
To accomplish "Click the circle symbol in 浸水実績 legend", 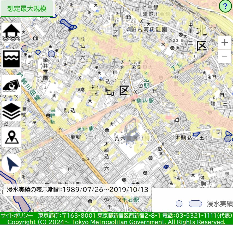I will [179, 204].
